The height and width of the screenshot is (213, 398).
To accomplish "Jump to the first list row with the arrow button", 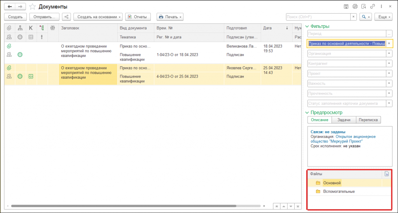I will [x=277, y=206].
